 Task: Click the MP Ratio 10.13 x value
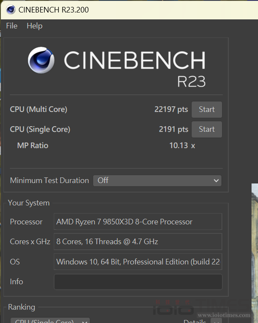(x=182, y=146)
